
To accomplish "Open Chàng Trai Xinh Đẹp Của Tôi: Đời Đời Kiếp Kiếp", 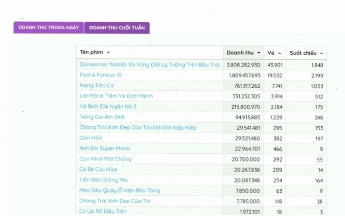I will click(x=138, y=128).
